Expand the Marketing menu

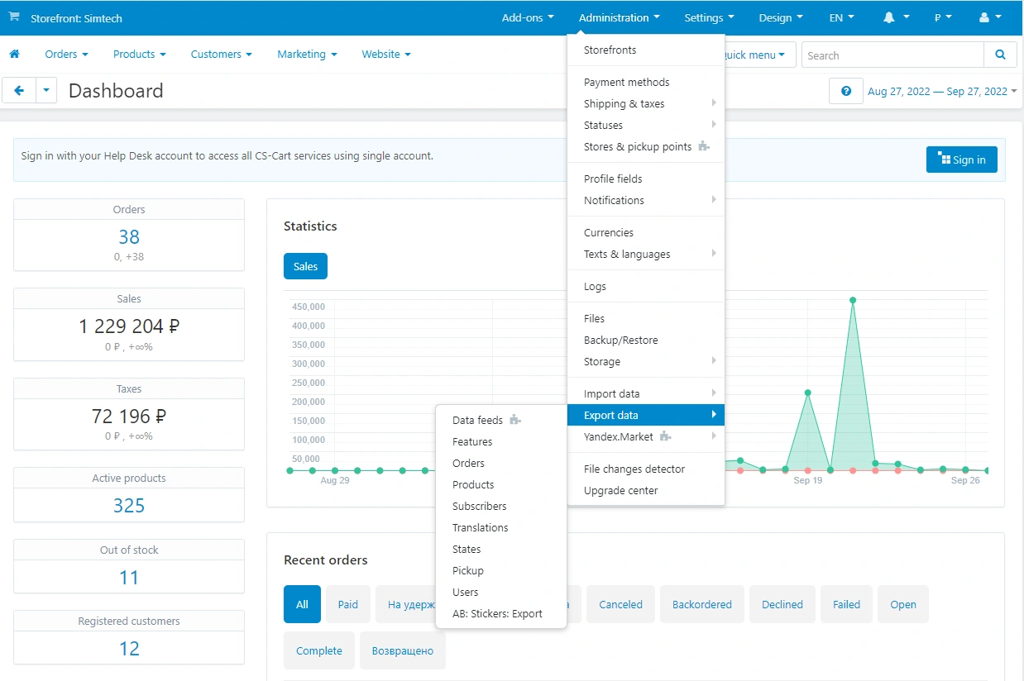[x=308, y=55]
